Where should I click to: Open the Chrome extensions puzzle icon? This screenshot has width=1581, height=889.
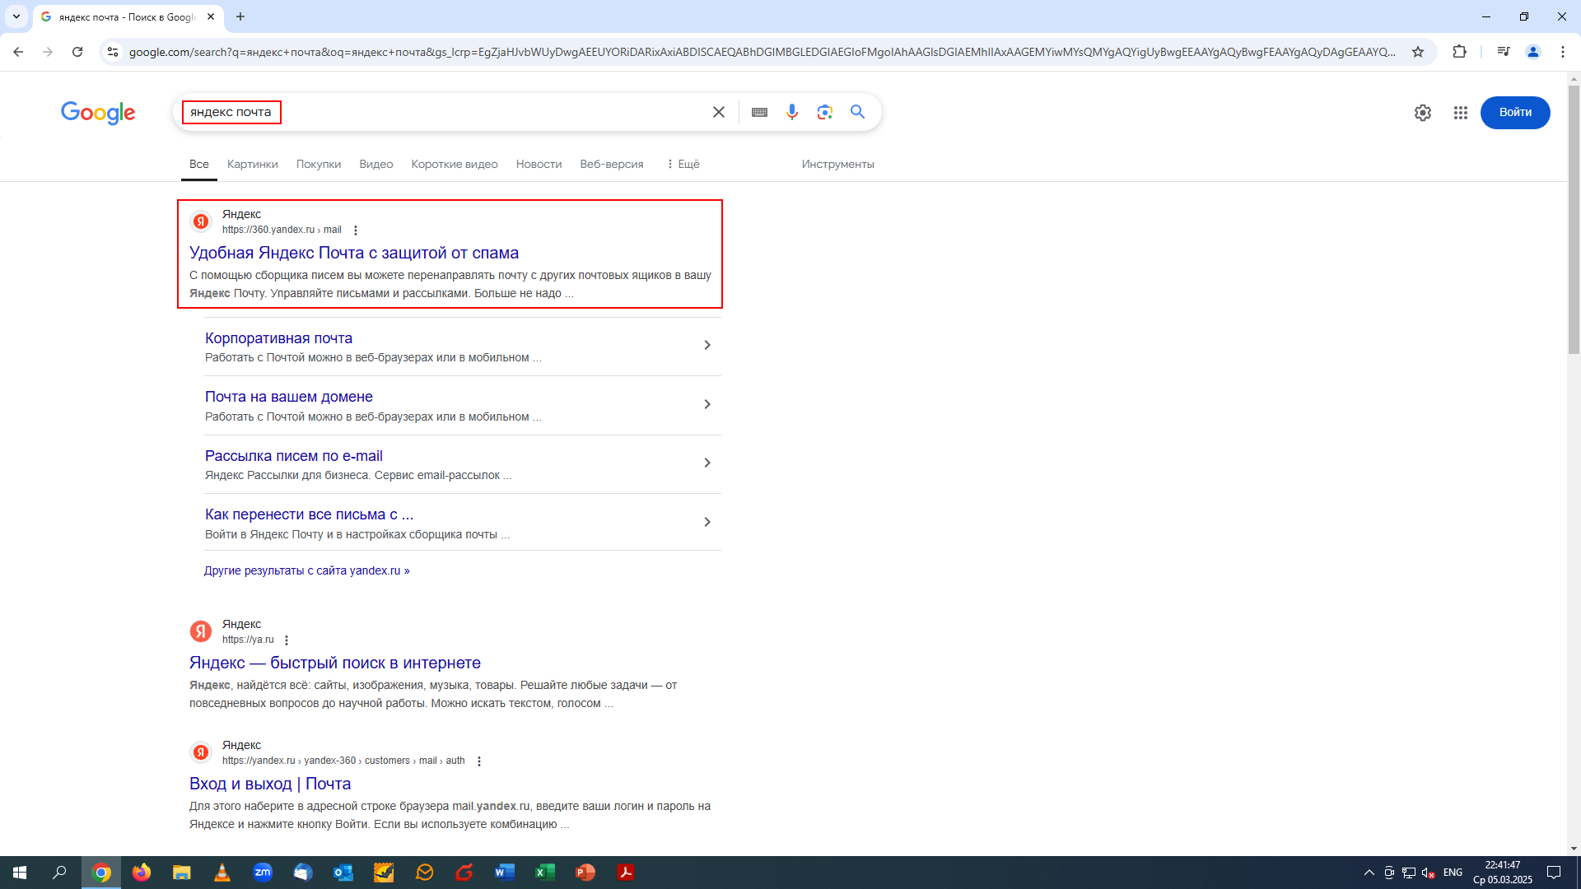[x=1460, y=52]
